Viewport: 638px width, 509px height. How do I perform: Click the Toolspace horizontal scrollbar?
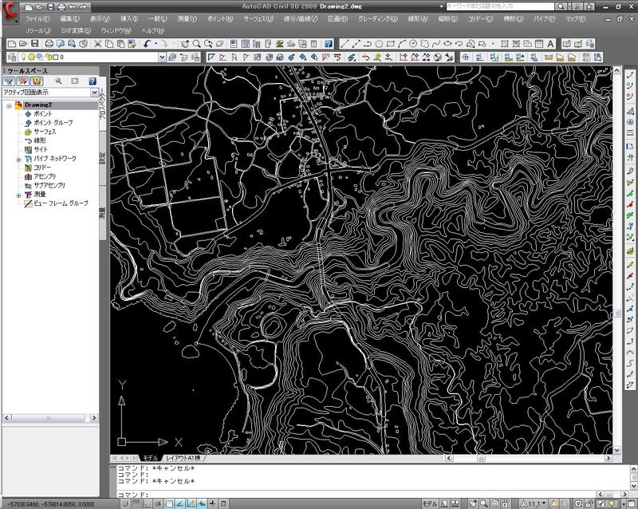50,418
